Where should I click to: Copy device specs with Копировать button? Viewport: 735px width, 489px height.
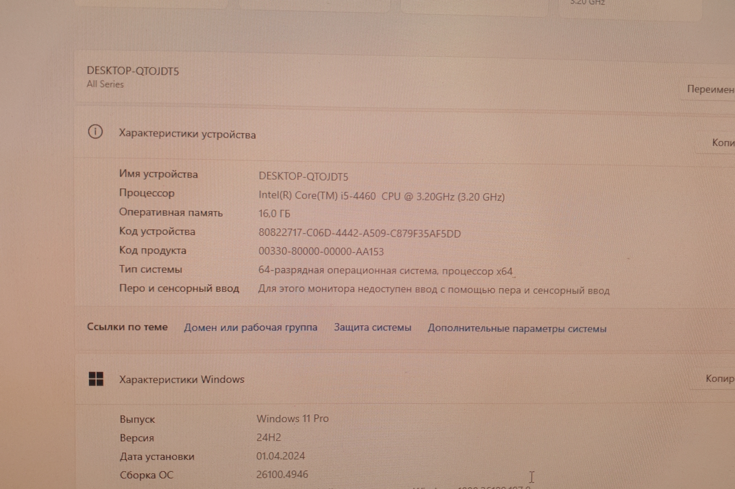click(x=722, y=143)
